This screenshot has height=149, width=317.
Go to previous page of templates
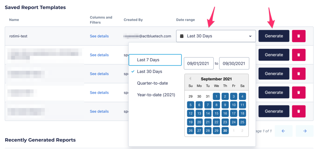tap(284, 131)
